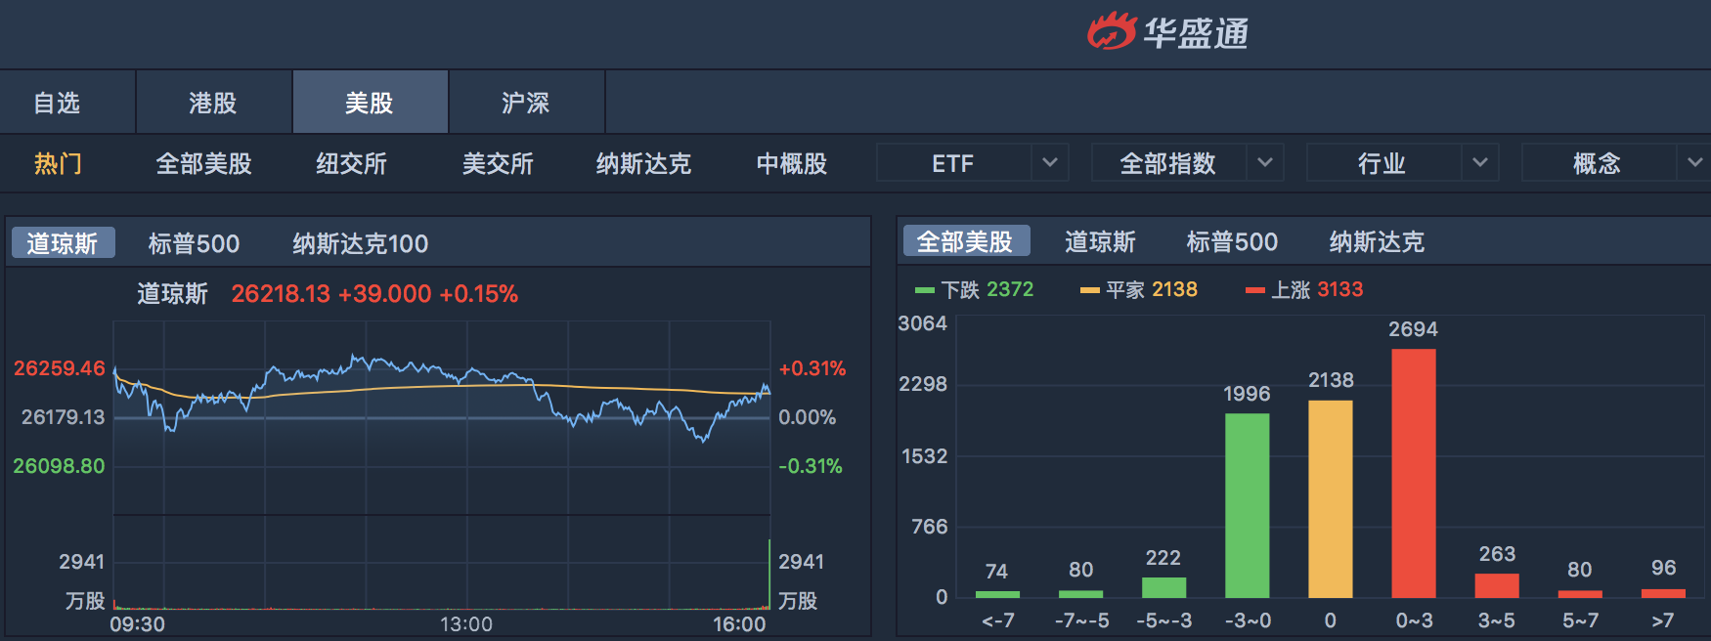
Task: Click the yellow 2138 flat bar
Action: tap(1331, 498)
